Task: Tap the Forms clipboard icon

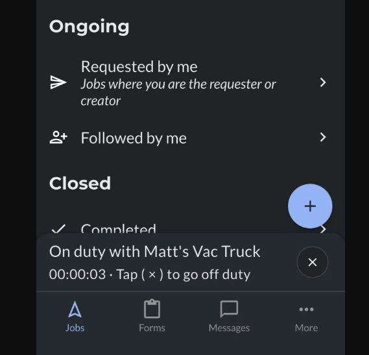Action: 152,308
